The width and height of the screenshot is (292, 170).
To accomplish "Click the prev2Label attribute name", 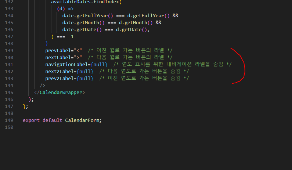I will (60, 78).
